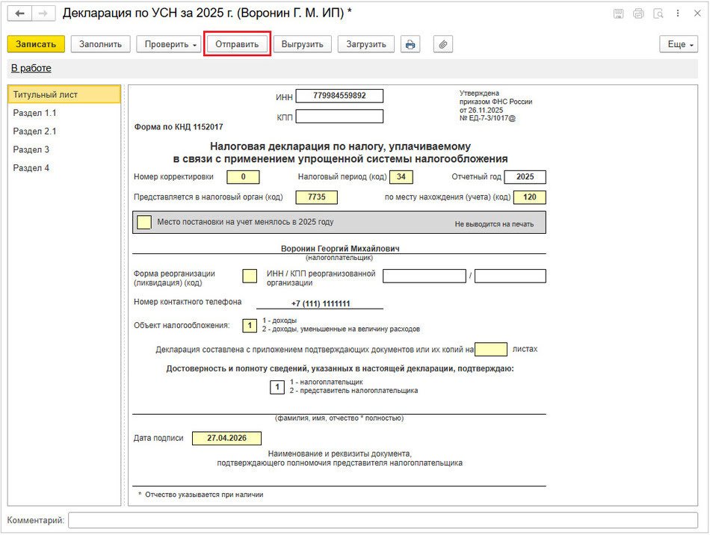Click the empty КПП field
Image resolution: width=710 pixels, height=535 pixels.
tap(339, 117)
